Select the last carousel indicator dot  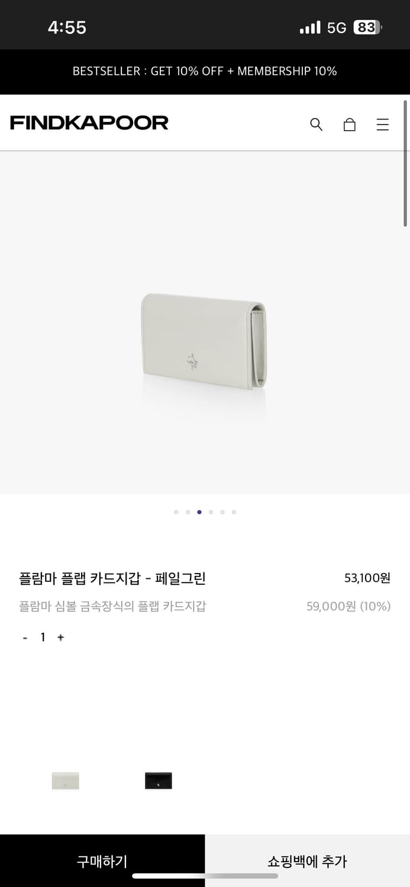(x=234, y=512)
